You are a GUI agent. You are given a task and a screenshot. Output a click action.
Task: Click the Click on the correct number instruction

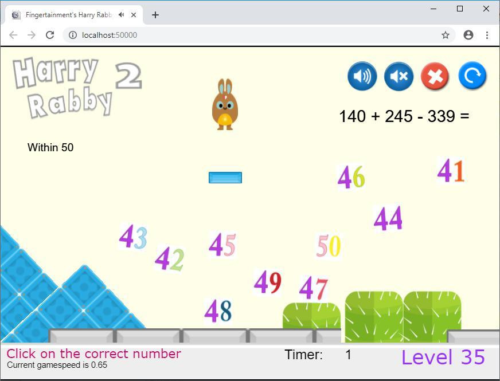tap(94, 353)
